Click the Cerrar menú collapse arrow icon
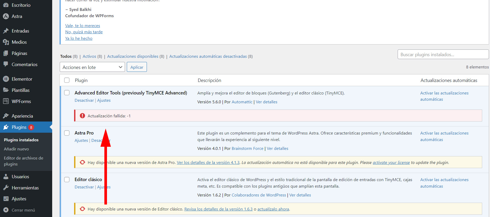490x217 pixels. tap(6, 210)
